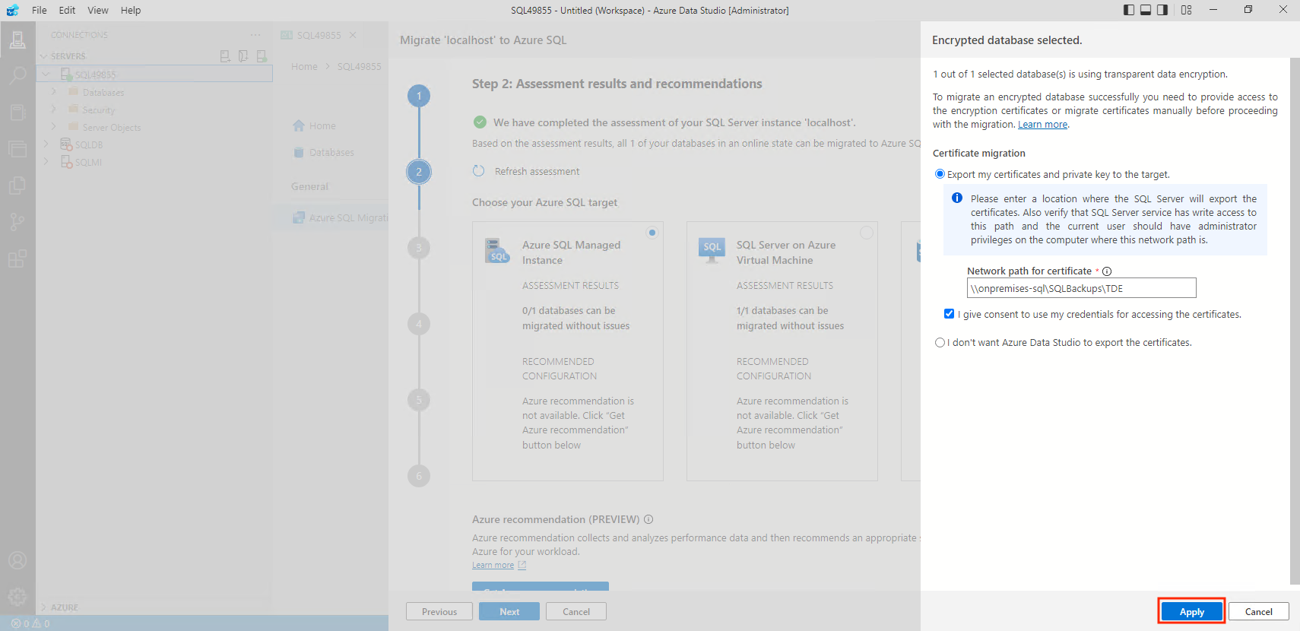Select don't export certificates radio option
This screenshot has height=631, width=1300.
point(940,343)
